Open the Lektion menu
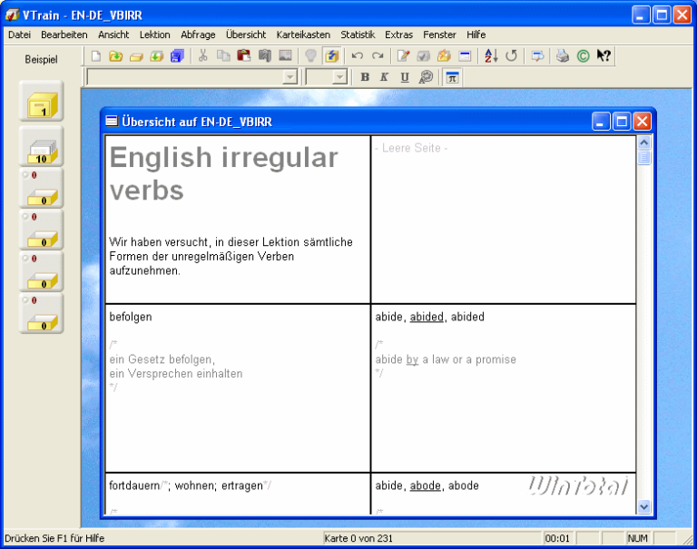This screenshot has width=697, height=549. pos(154,34)
